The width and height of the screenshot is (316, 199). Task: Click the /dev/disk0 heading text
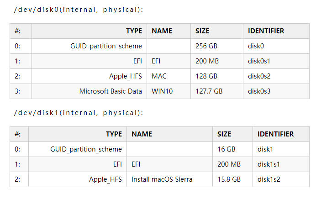[x=79, y=9]
